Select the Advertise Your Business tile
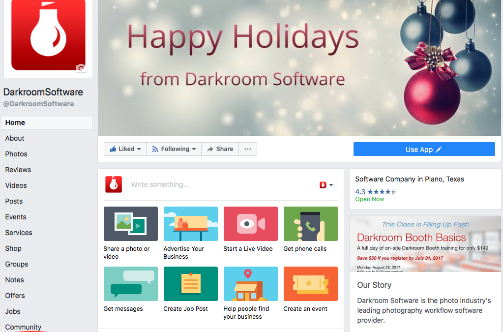 click(191, 233)
